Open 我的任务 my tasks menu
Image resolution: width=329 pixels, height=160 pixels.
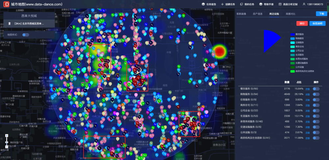(247, 4)
